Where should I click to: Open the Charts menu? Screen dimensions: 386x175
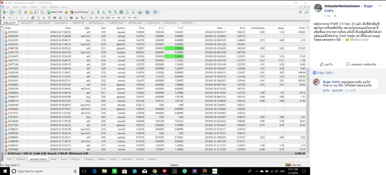coord(34,7)
